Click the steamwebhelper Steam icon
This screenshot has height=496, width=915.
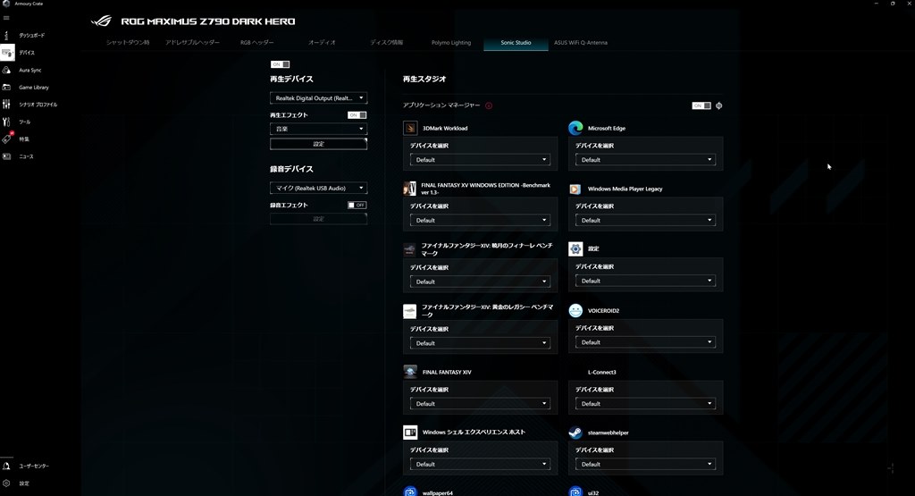point(575,433)
